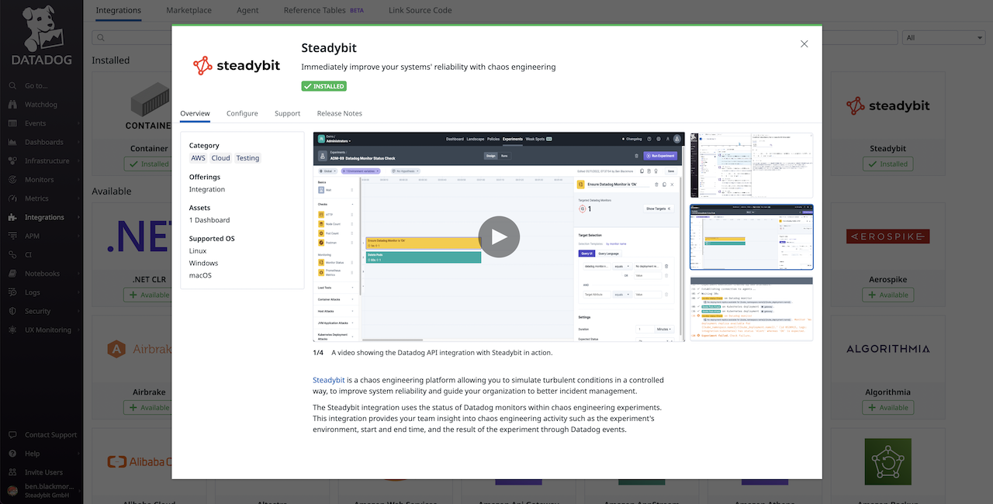The width and height of the screenshot is (993, 504).
Task: Expand the Notebooks submenu arrow
Action: (x=78, y=274)
